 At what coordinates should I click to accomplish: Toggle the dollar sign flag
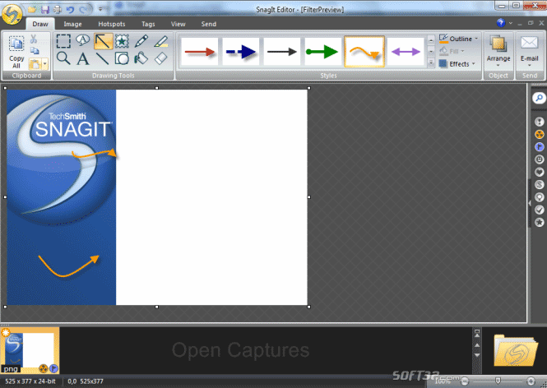(x=540, y=184)
